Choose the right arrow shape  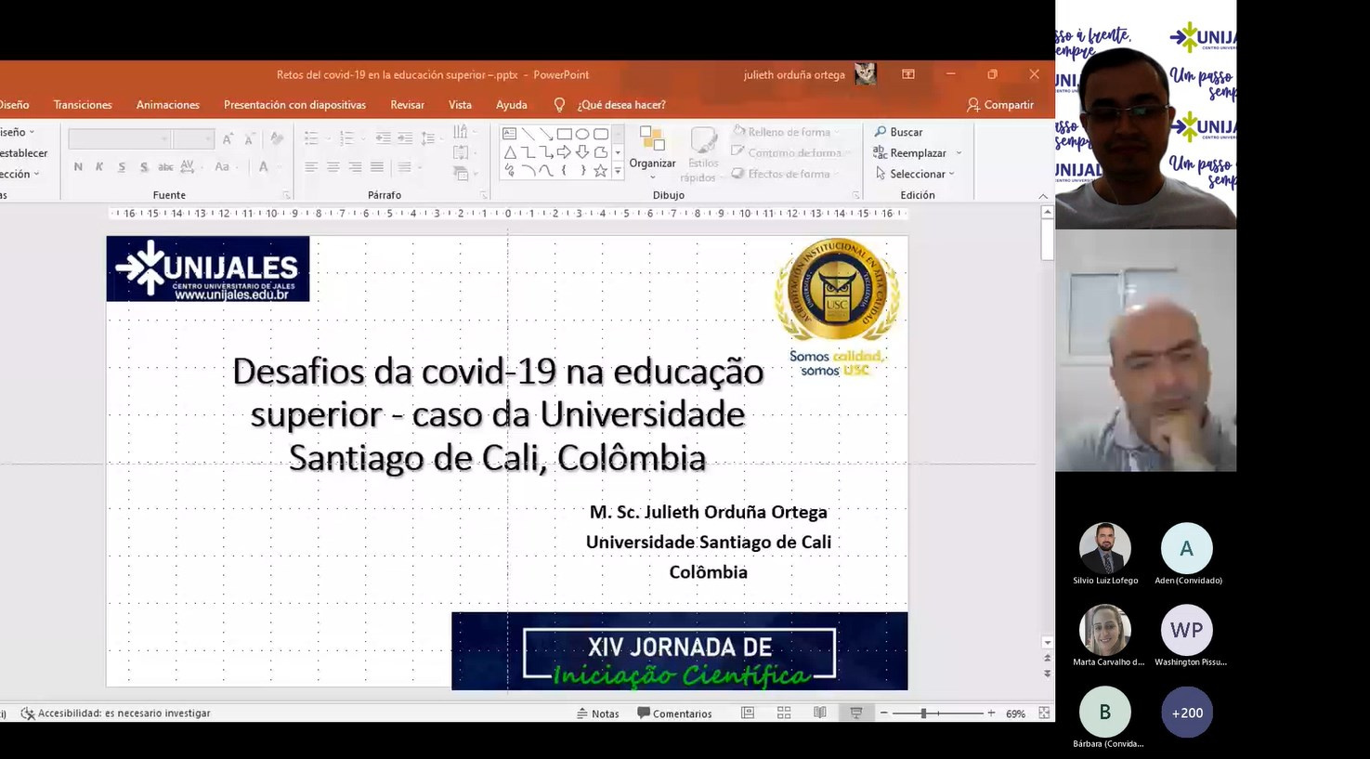[x=564, y=152]
